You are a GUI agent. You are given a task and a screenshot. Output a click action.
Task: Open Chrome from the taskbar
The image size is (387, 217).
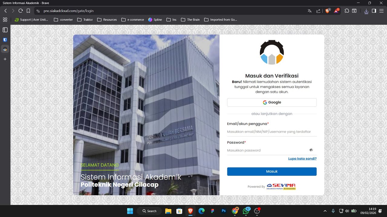235,211
